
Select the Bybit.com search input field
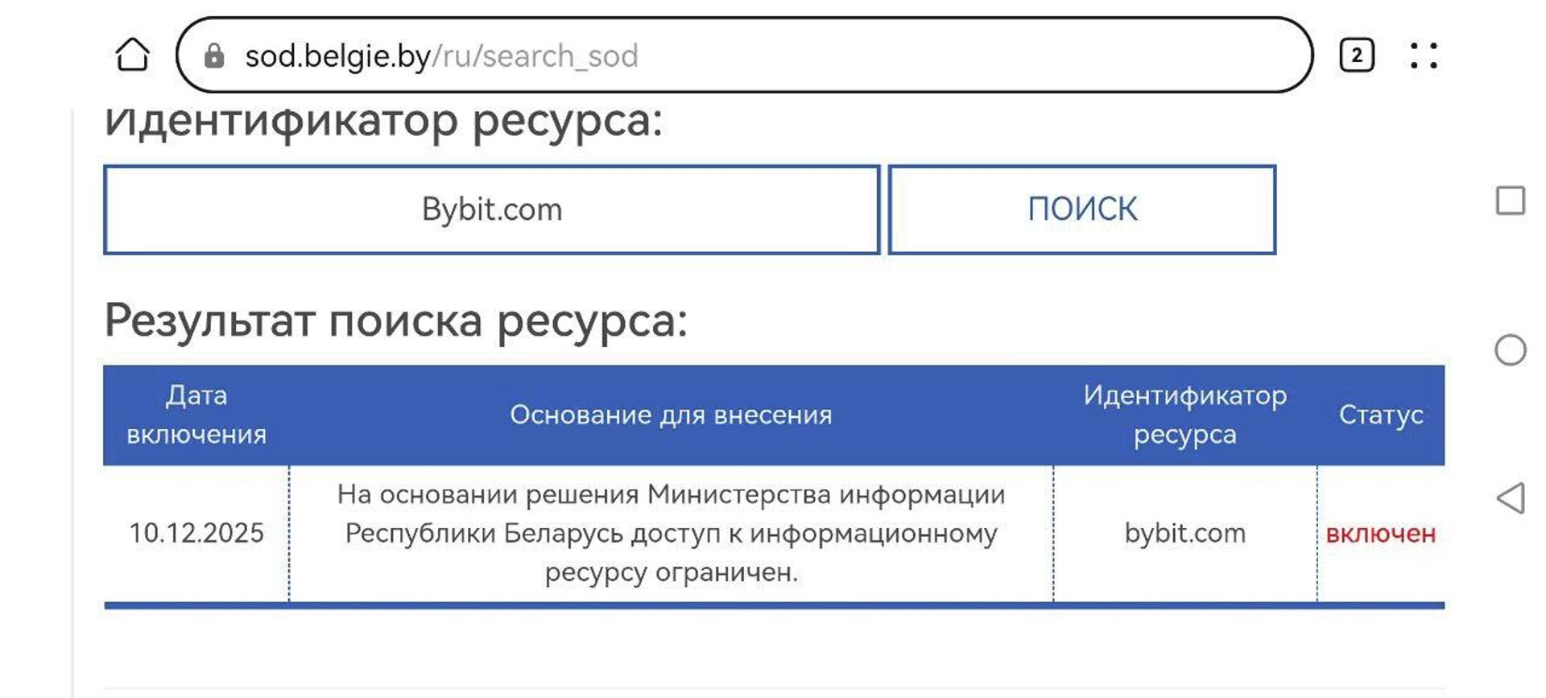pos(492,209)
